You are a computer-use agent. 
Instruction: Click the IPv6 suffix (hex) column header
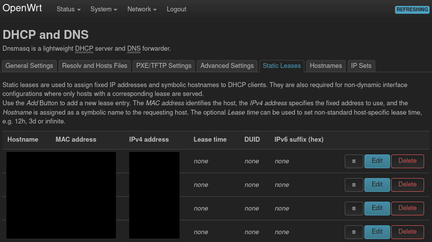[299, 140]
